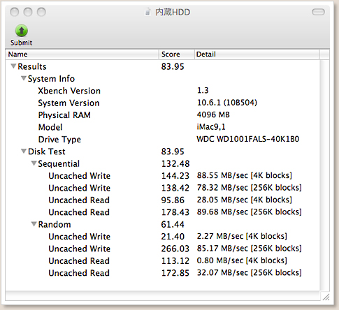Click the 4096 MB value

[213, 115]
